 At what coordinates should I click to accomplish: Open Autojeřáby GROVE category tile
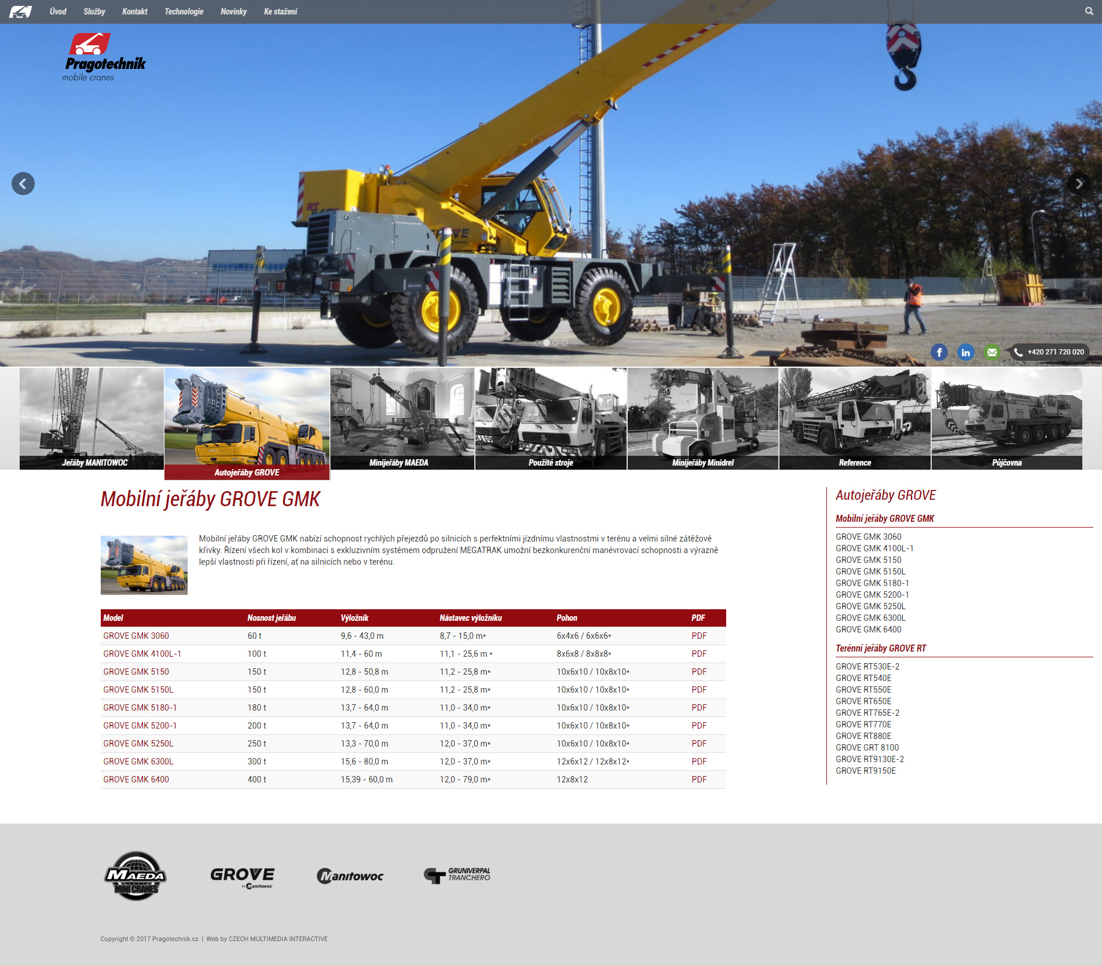tap(247, 424)
